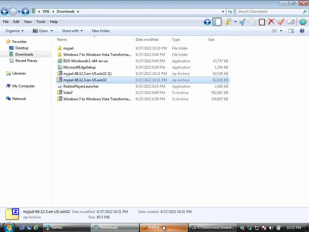The image size is (309, 232).
Task: Click the folder options toolbar icon
Action: 228,22
